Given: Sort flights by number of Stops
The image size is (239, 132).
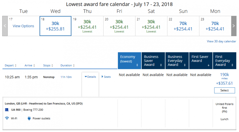Looking at the screenshot, I should pyautogui.click(x=48, y=66).
